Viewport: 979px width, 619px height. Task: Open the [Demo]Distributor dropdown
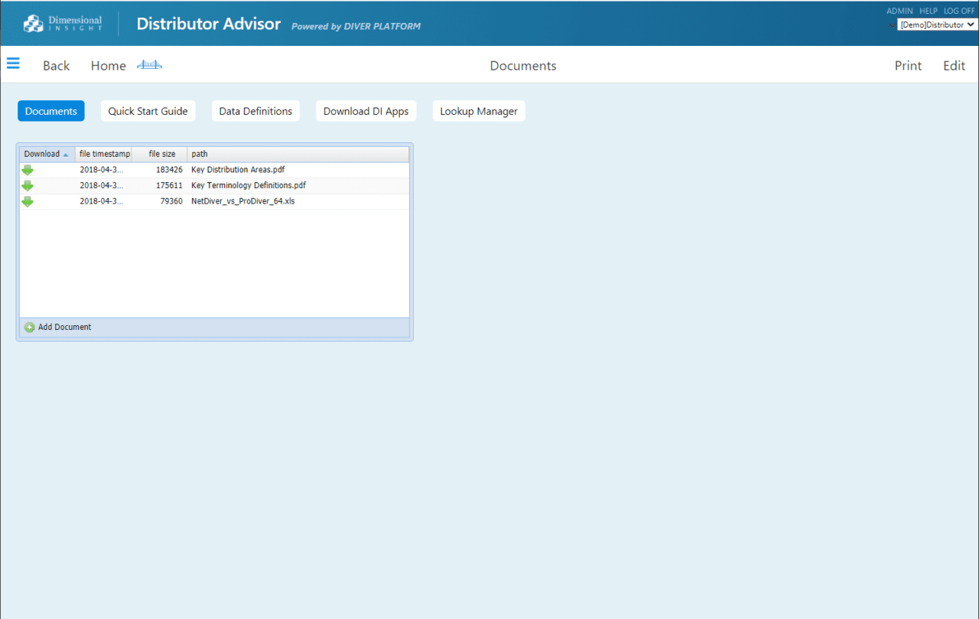tap(936, 24)
